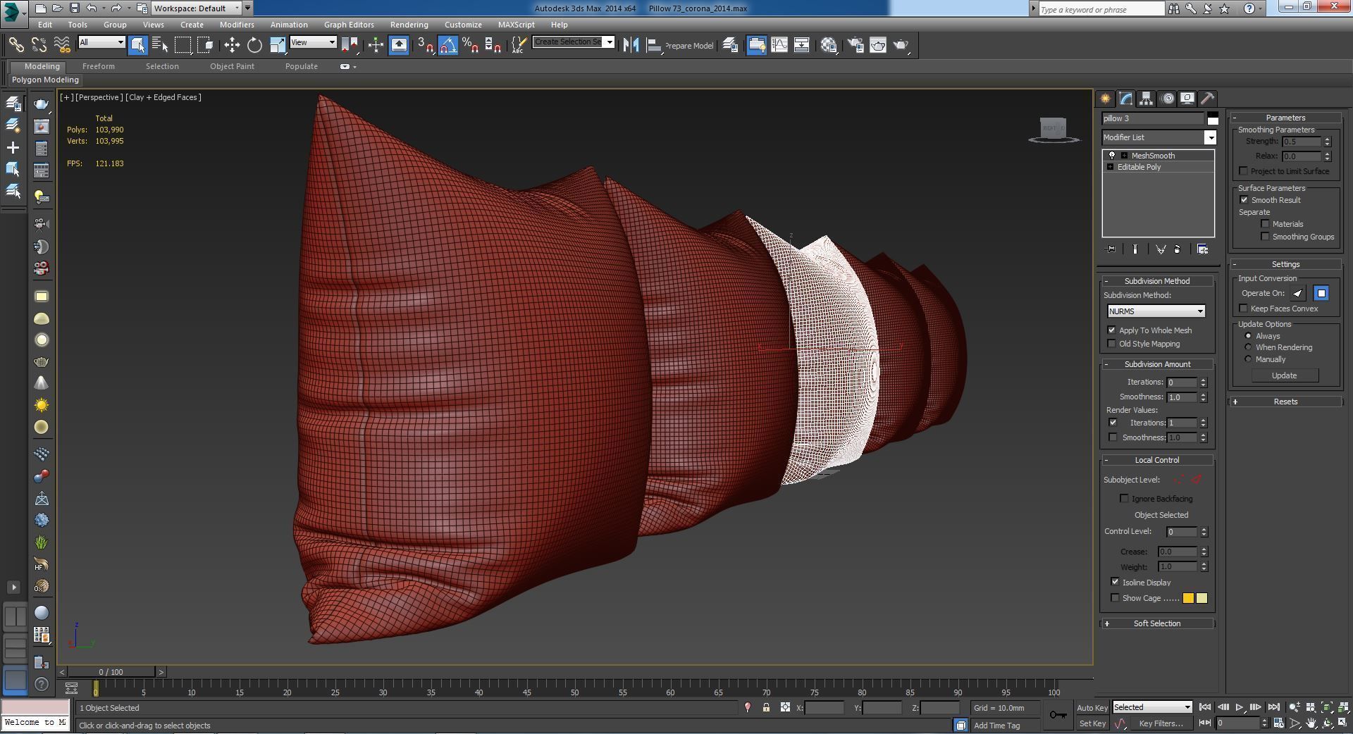Enable Project to Limit Surface
This screenshot has width=1353, height=734.
1243,171
